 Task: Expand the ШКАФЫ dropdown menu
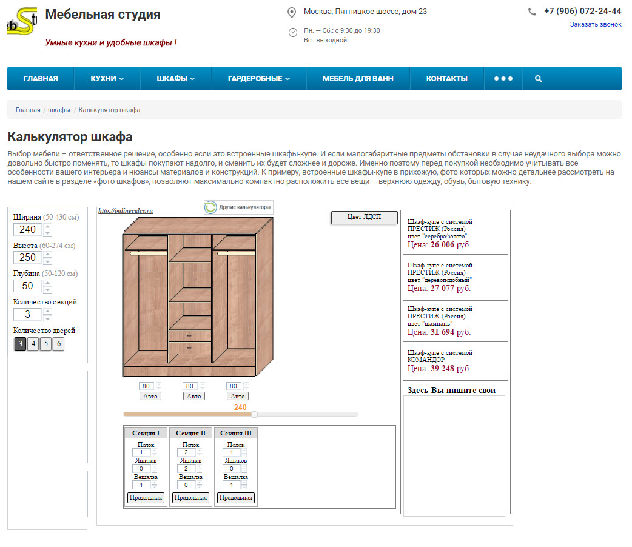[x=176, y=79]
